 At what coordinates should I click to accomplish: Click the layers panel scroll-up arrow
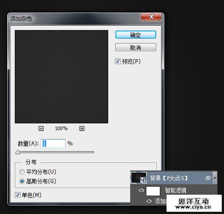click(x=215, y=178)
